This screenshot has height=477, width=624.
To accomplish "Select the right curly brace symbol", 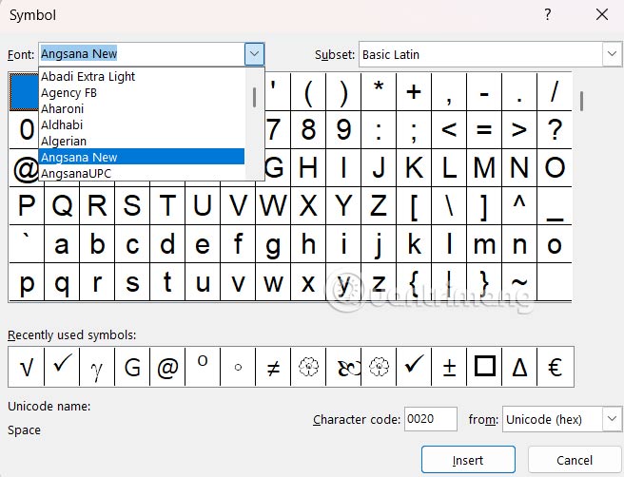I will point(484,282).
